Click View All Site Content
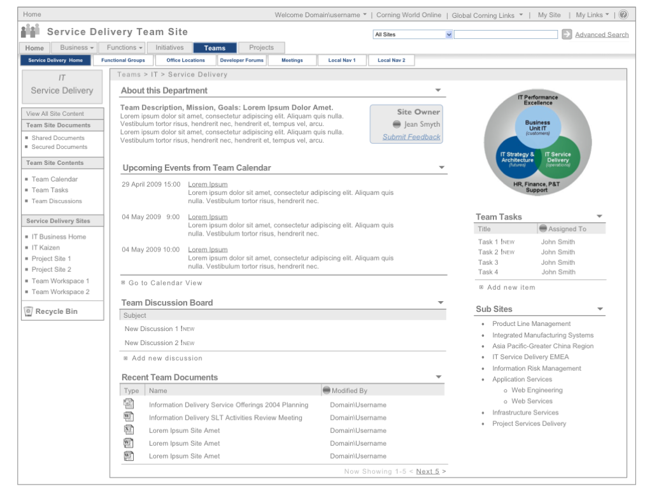The height and width of the screenshot is (489, 652). click(x=55, y=113)
